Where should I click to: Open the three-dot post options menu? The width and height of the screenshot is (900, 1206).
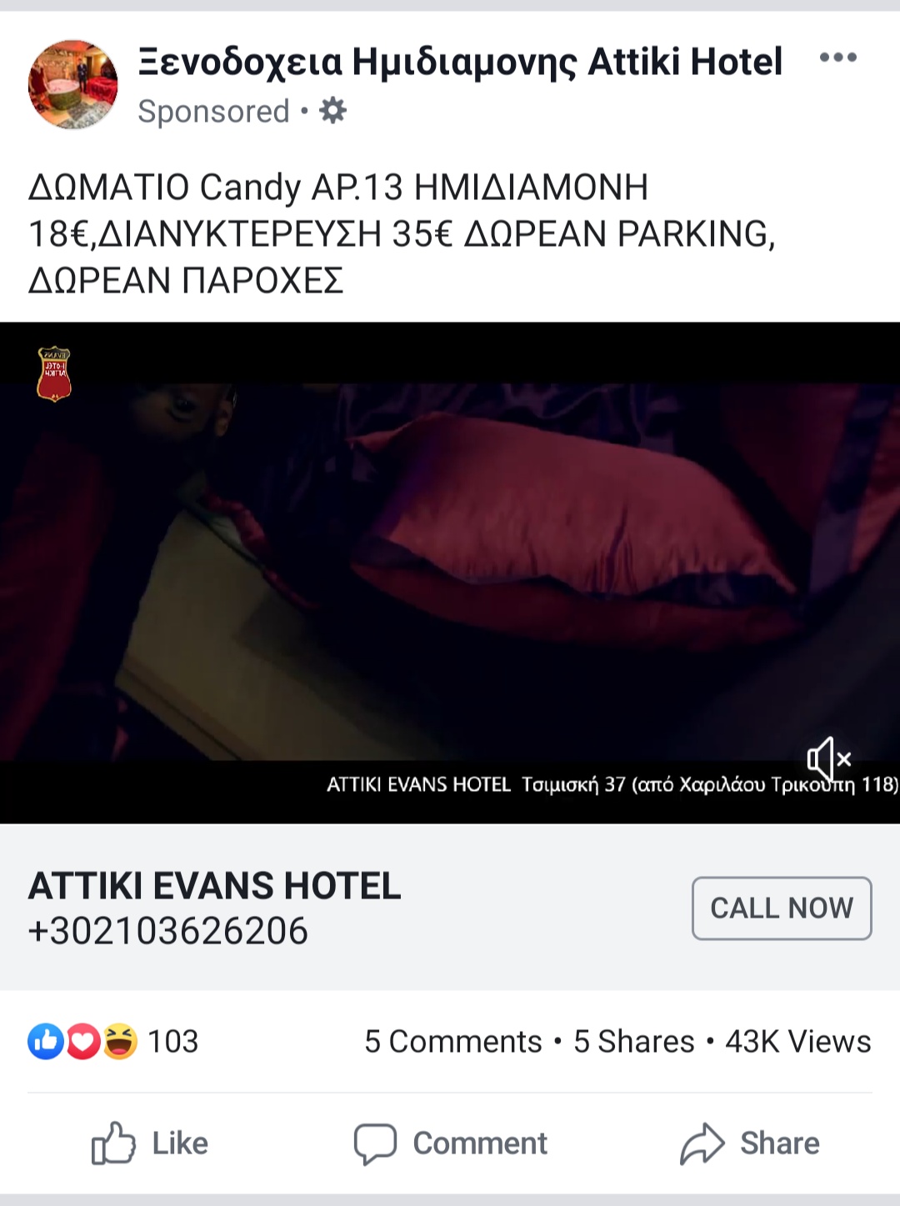tap(837, 58)
